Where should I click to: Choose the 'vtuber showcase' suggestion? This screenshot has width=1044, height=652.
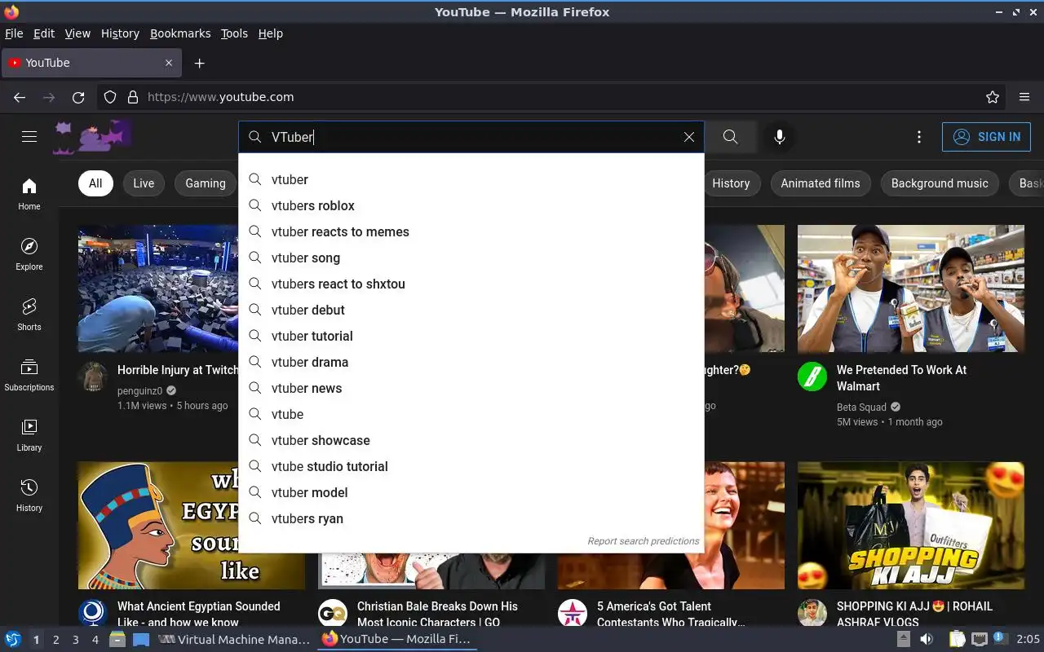click(x=471, y=440)
